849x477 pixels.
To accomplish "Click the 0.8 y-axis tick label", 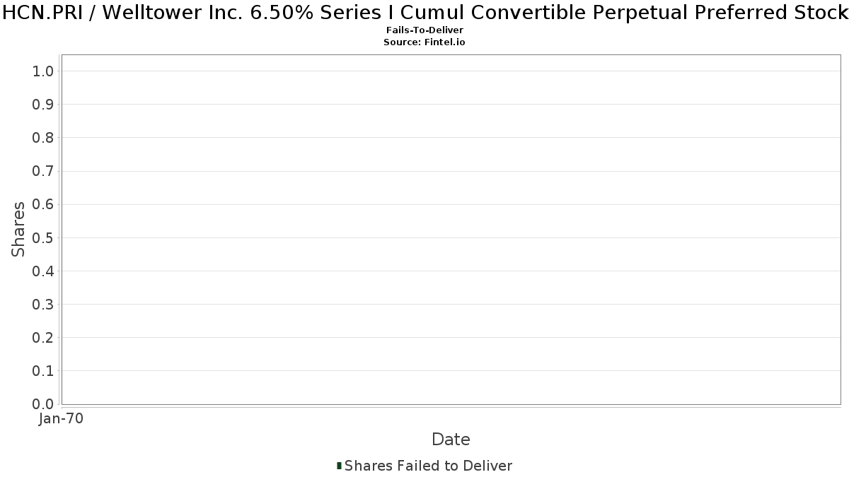I will [x=43, y=137].
